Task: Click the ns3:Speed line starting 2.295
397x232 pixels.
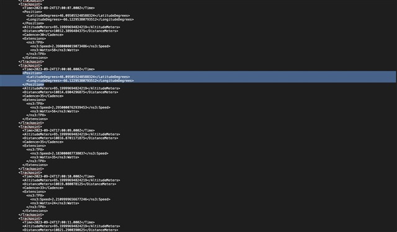Action: (x=70, y=107)
